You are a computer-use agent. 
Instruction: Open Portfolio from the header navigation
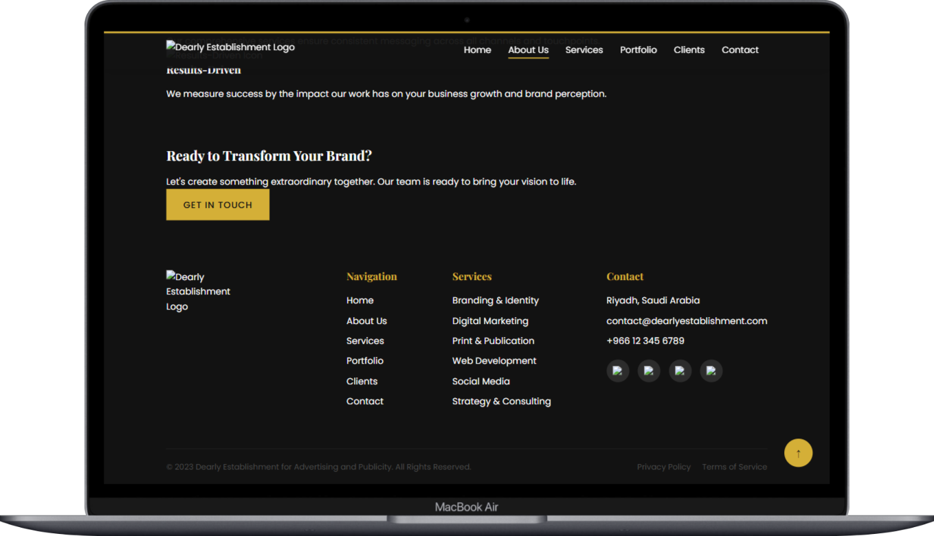coord(638,50)
